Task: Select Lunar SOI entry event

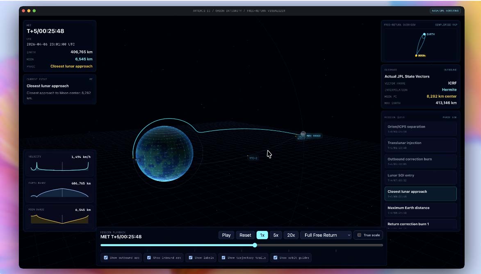Action: (421, 178)
